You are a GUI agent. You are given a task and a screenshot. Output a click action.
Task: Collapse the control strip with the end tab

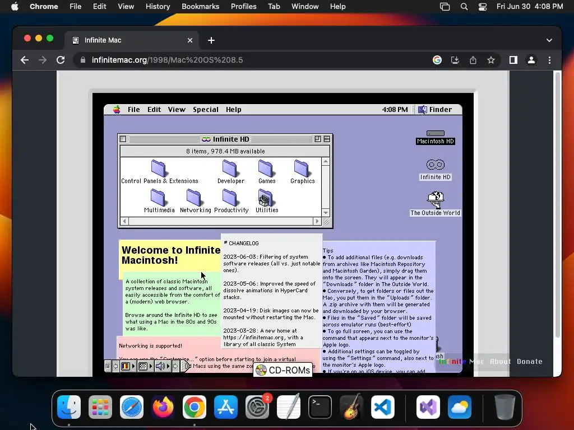coord(186,366)
